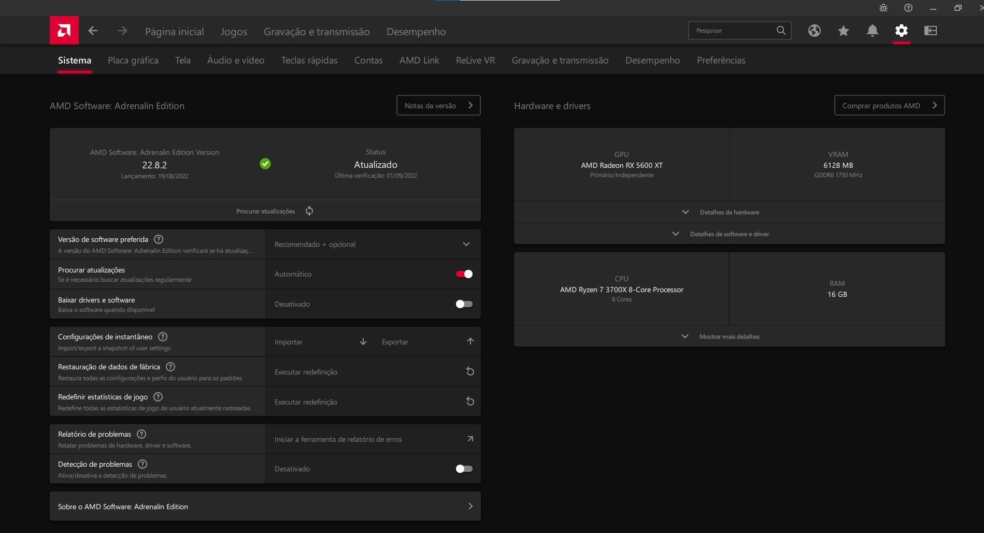Click the bug report icon in title bar
The height and width of the screenshot is (533, 984).
point(883,8)
